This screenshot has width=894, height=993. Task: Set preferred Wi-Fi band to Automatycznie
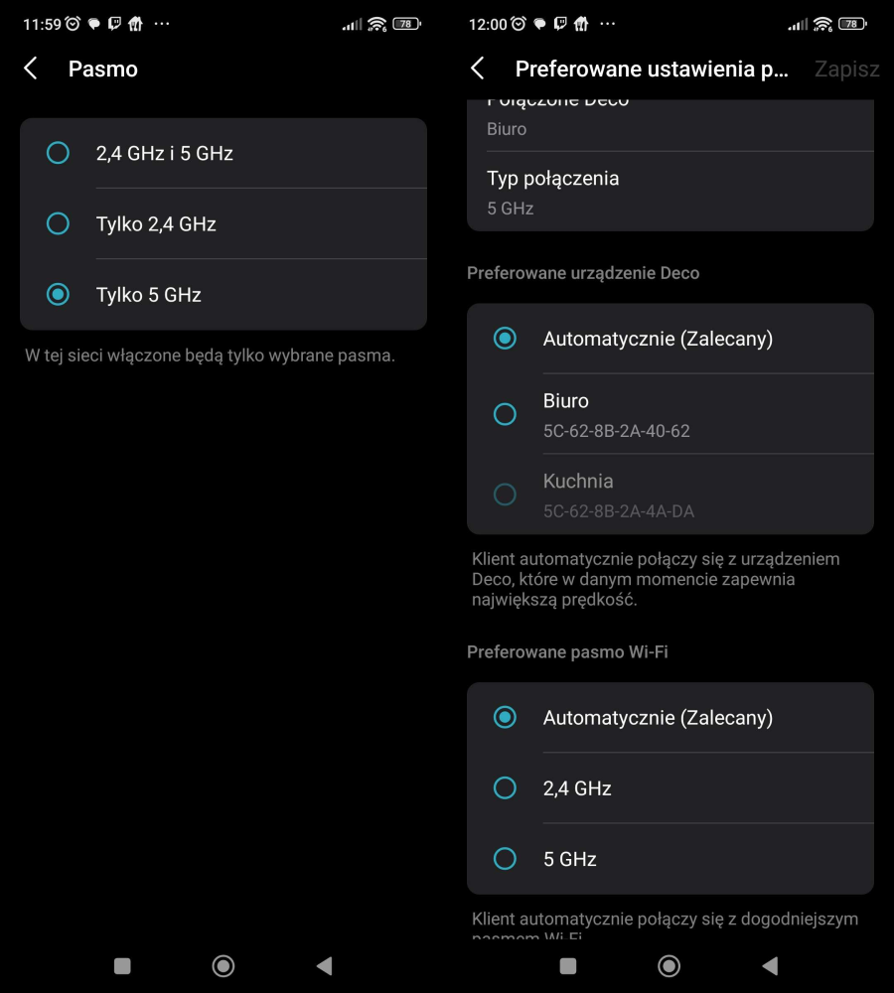point(505,717)
